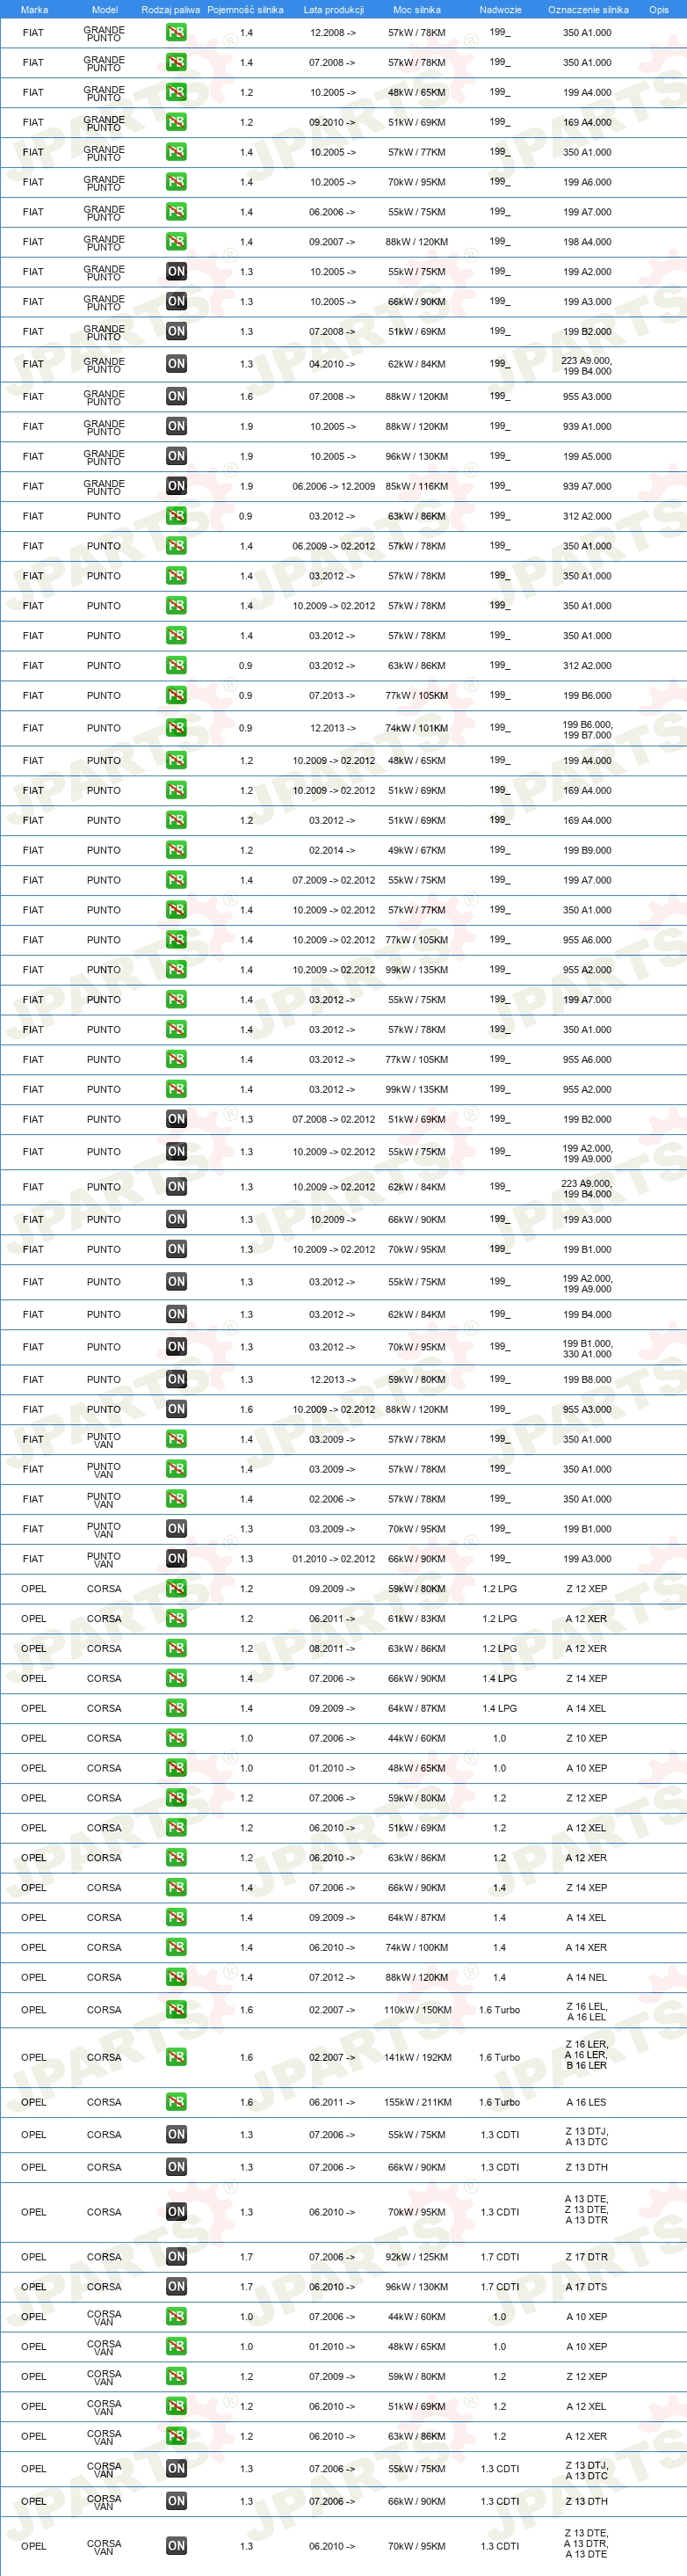Select PB icon in Grande Punto 12.2008 row
687x2576 pixels.
[x=176, y=32]
